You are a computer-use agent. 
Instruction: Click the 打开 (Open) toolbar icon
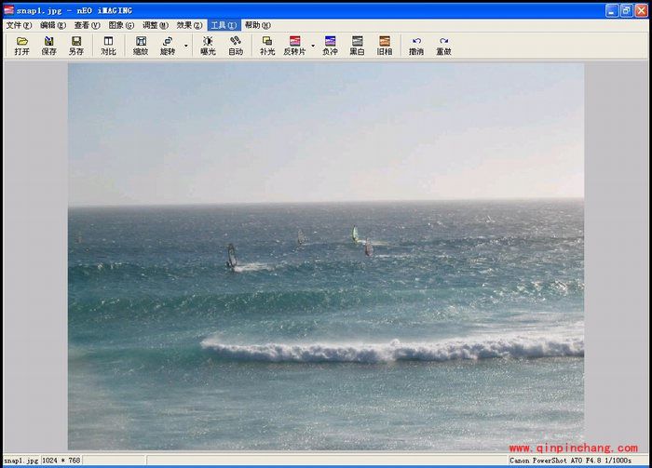coord(22,46)
